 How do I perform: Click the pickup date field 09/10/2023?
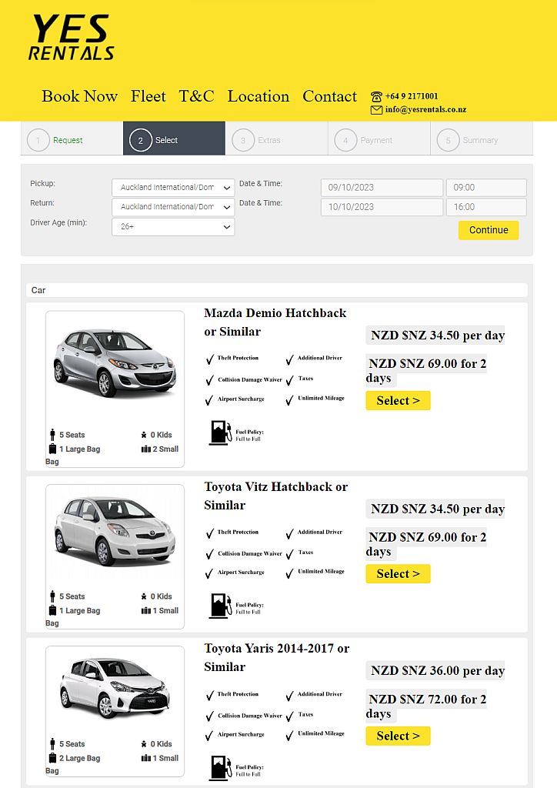pos(382,188)
